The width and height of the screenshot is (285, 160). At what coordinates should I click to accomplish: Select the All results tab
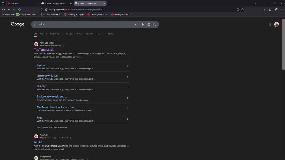[x=35, y=34]
